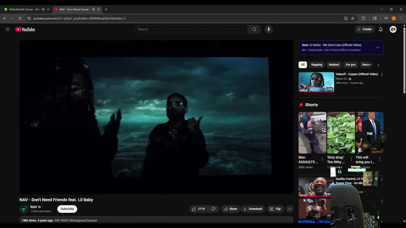
Task: Open the YouTube account avatar menu
Action: pos(393,29)
